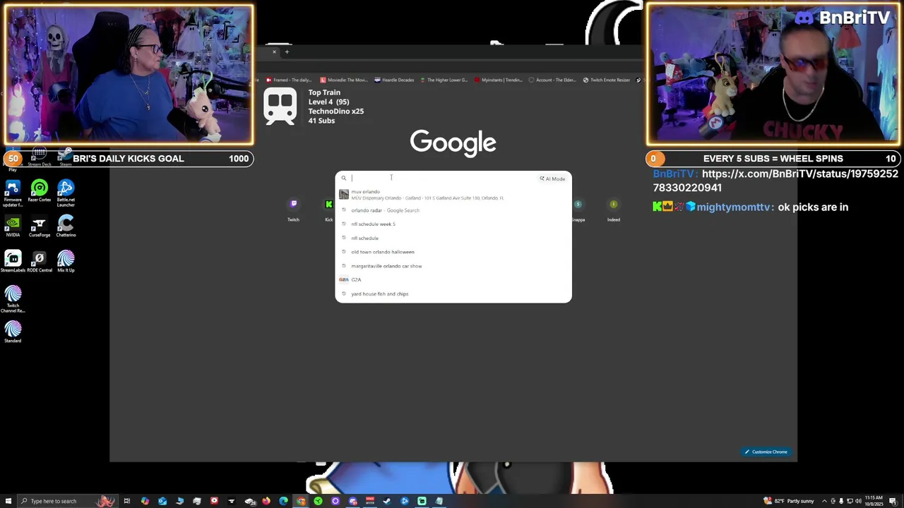Open the 82°F Partly sunny weather widget
904x508 pixels.
point(790,501)
